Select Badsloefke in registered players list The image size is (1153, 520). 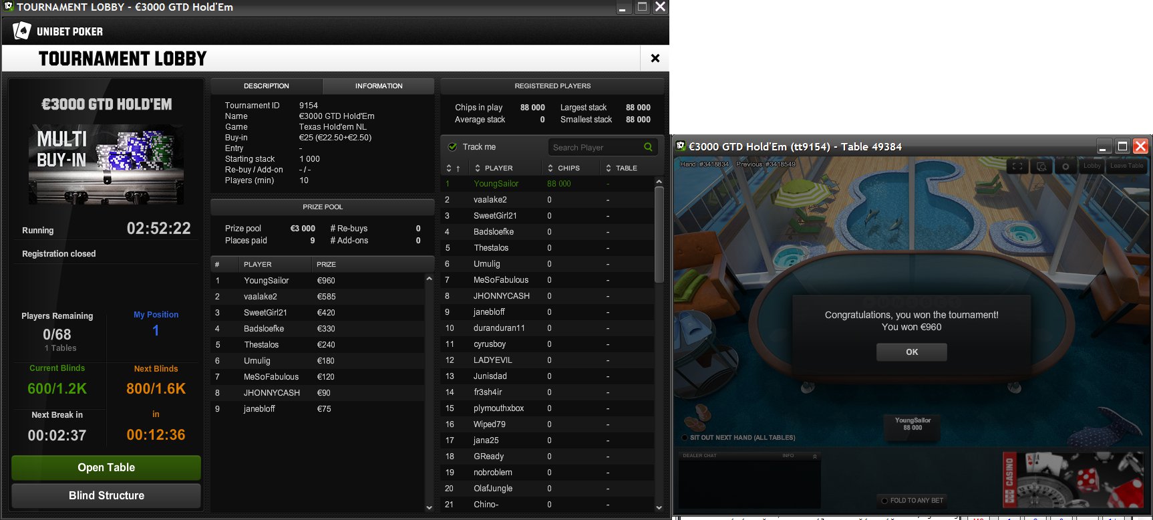[548, 232]
